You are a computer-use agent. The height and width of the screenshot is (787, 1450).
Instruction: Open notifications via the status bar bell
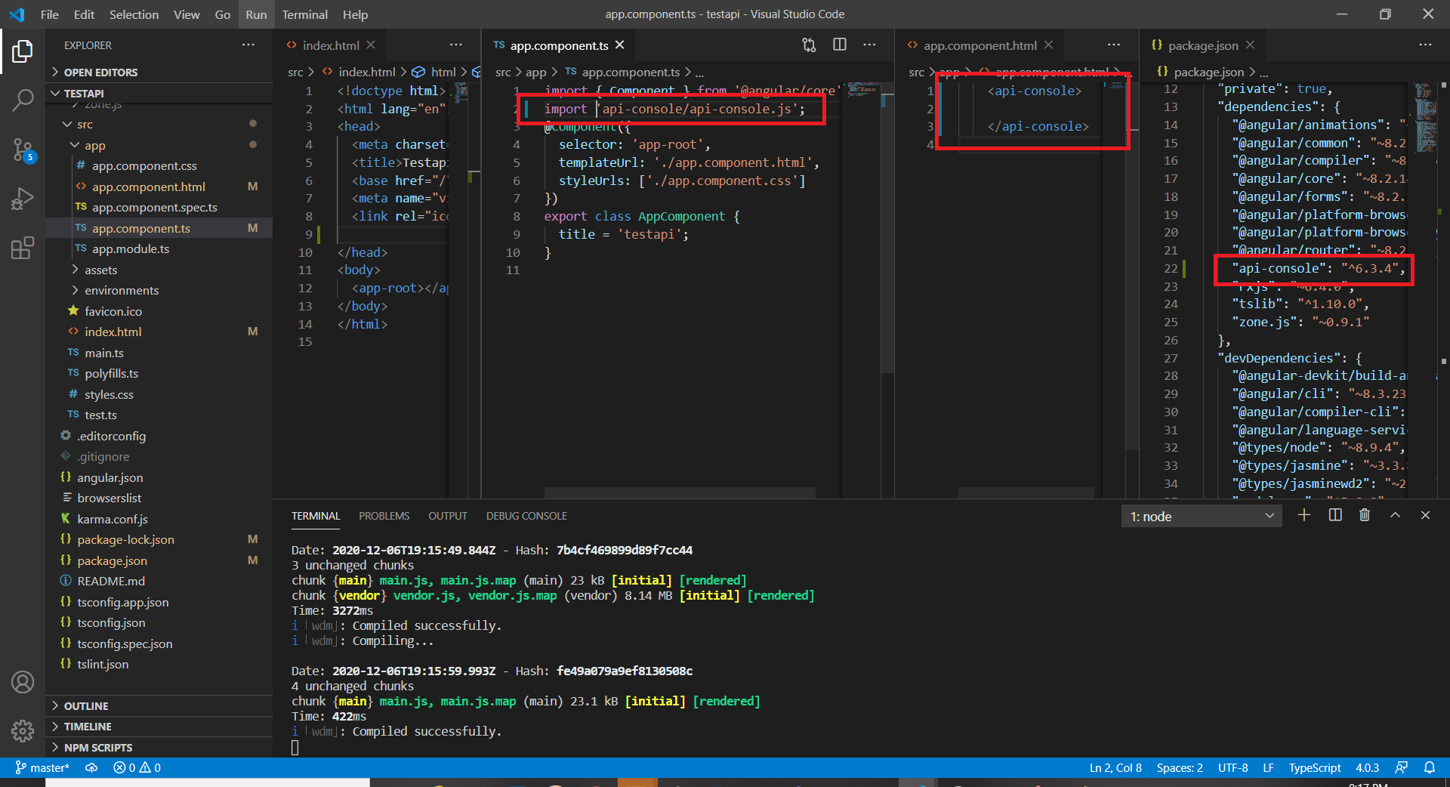[1431, 767]
